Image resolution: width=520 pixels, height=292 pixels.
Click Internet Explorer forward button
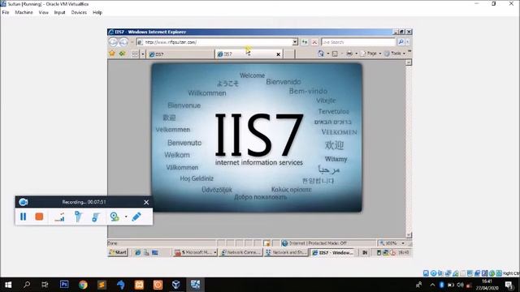123,42
